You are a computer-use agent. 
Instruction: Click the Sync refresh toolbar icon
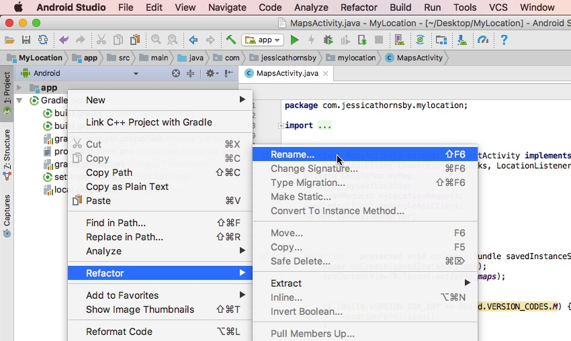pyautogui.click(x=43, y=40)
